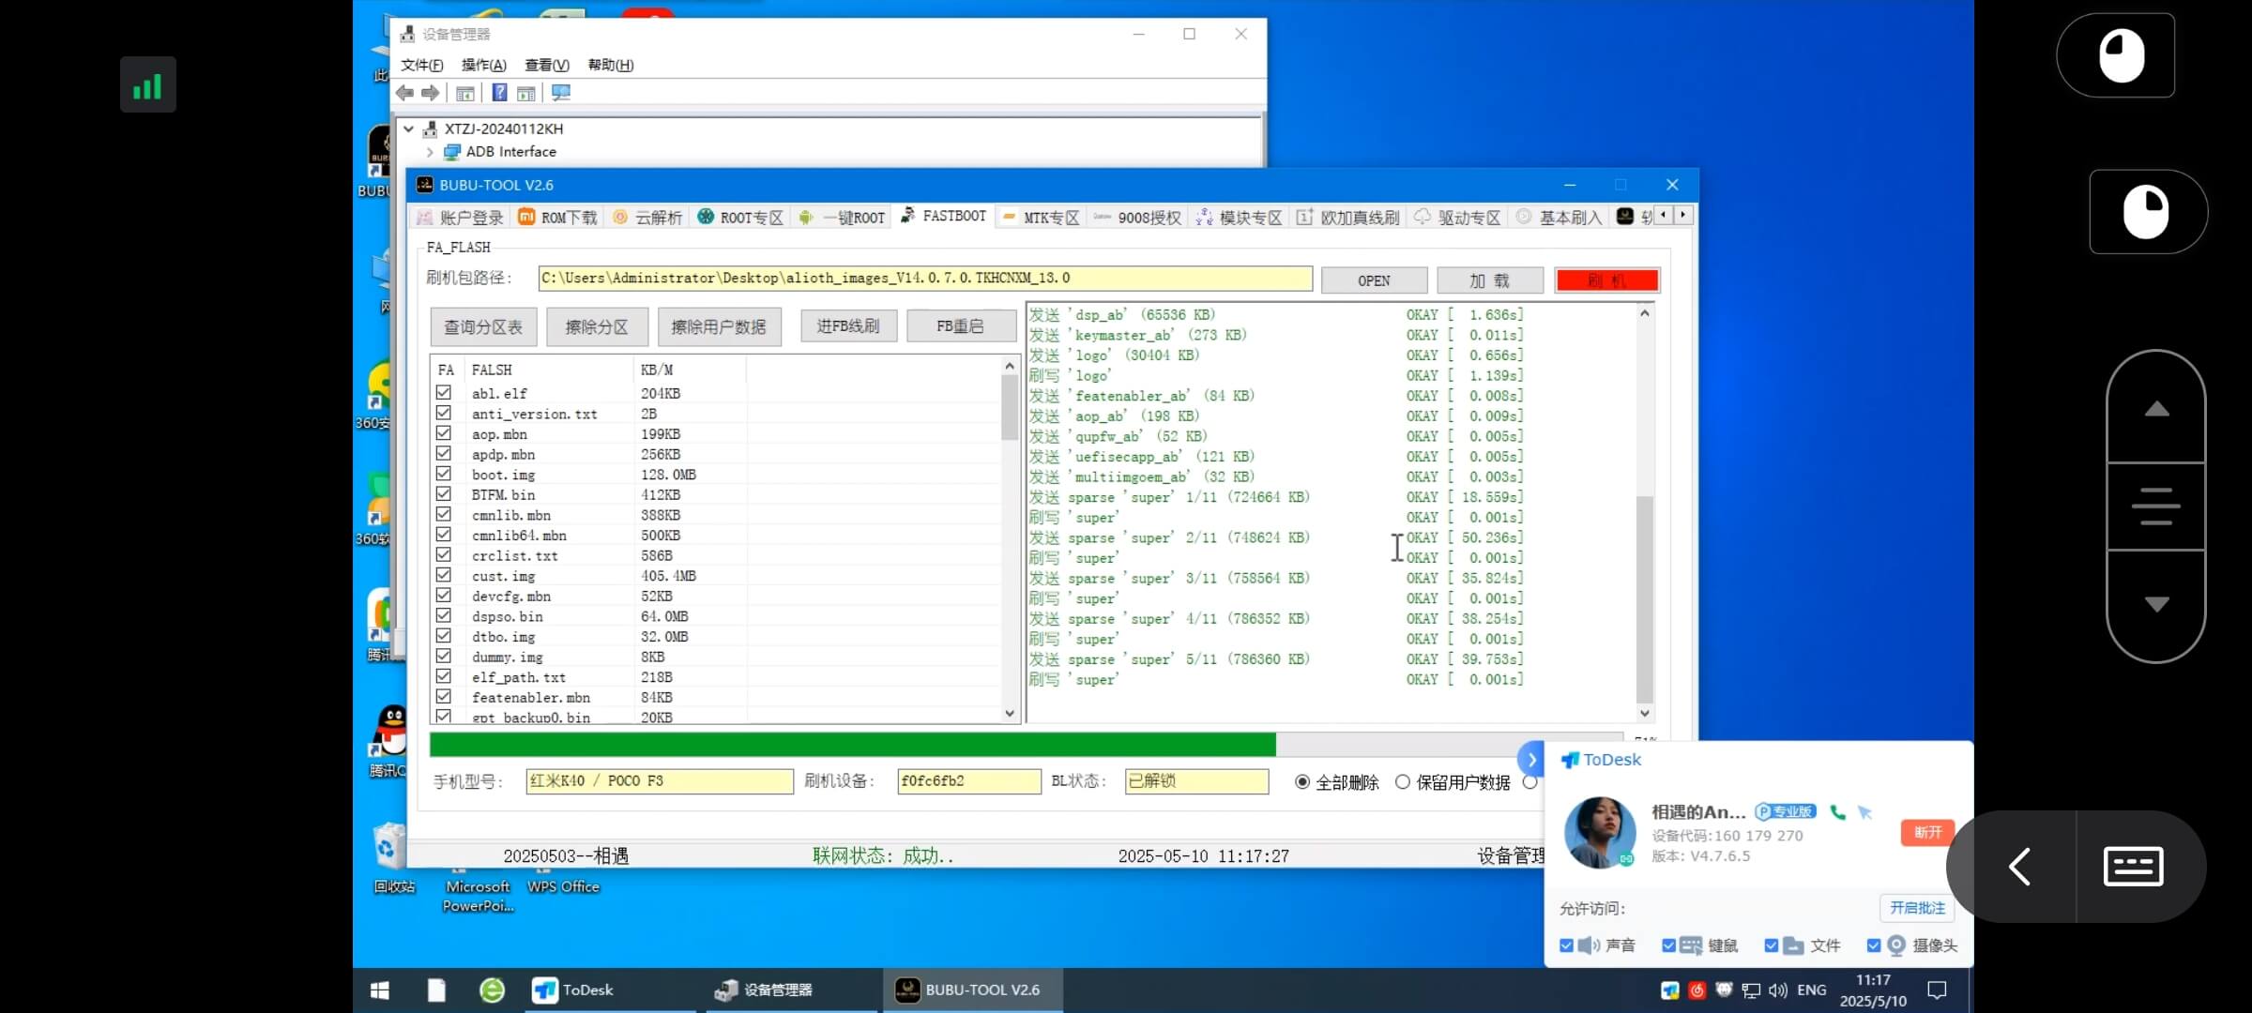Click the on-screen keyboard icon
Image resolution: width=2252 pixels, height=1013 pixels.
coord(2133,866)
